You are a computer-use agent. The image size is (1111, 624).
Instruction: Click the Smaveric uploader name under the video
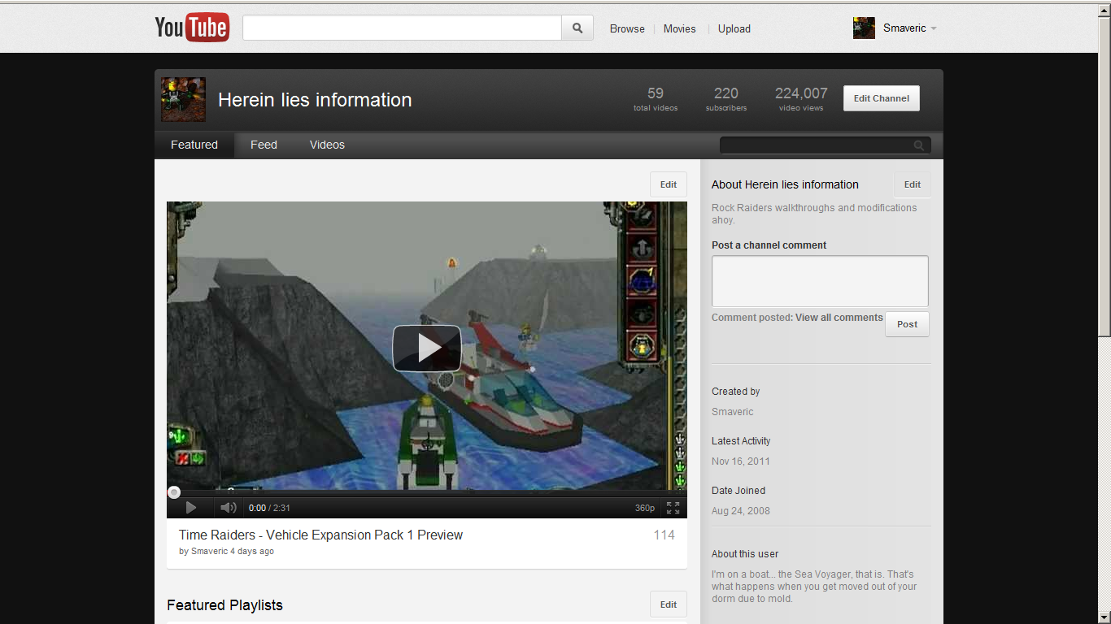[x=209, y=551]
